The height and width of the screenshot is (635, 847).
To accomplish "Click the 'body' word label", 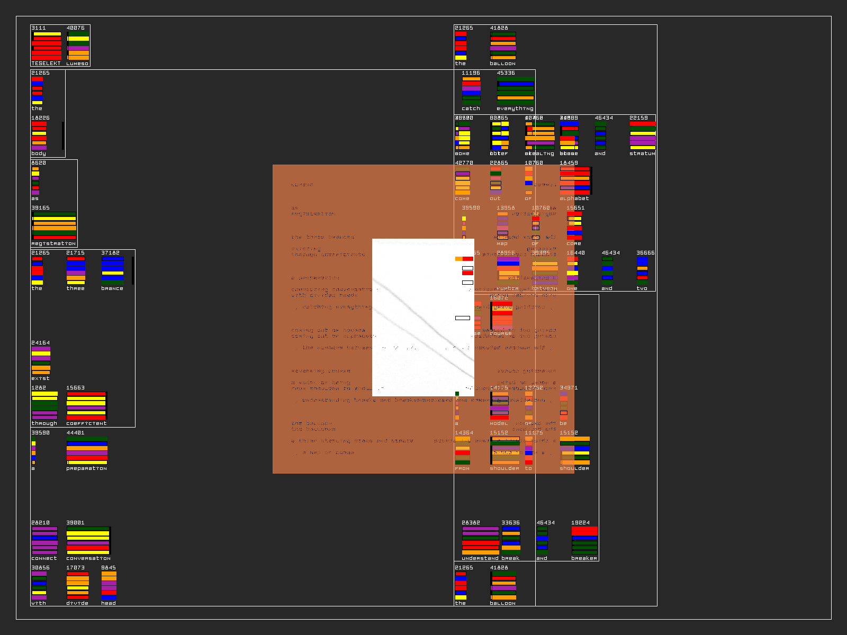I will coord(39,153).
